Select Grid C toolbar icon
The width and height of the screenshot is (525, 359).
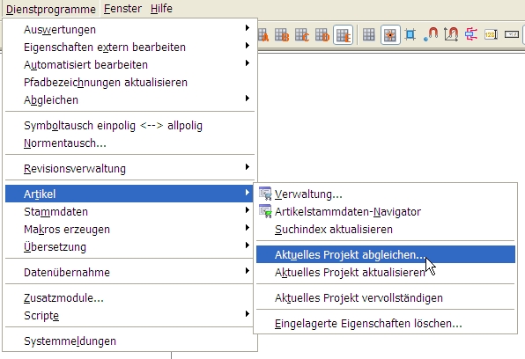pos(302,34)
